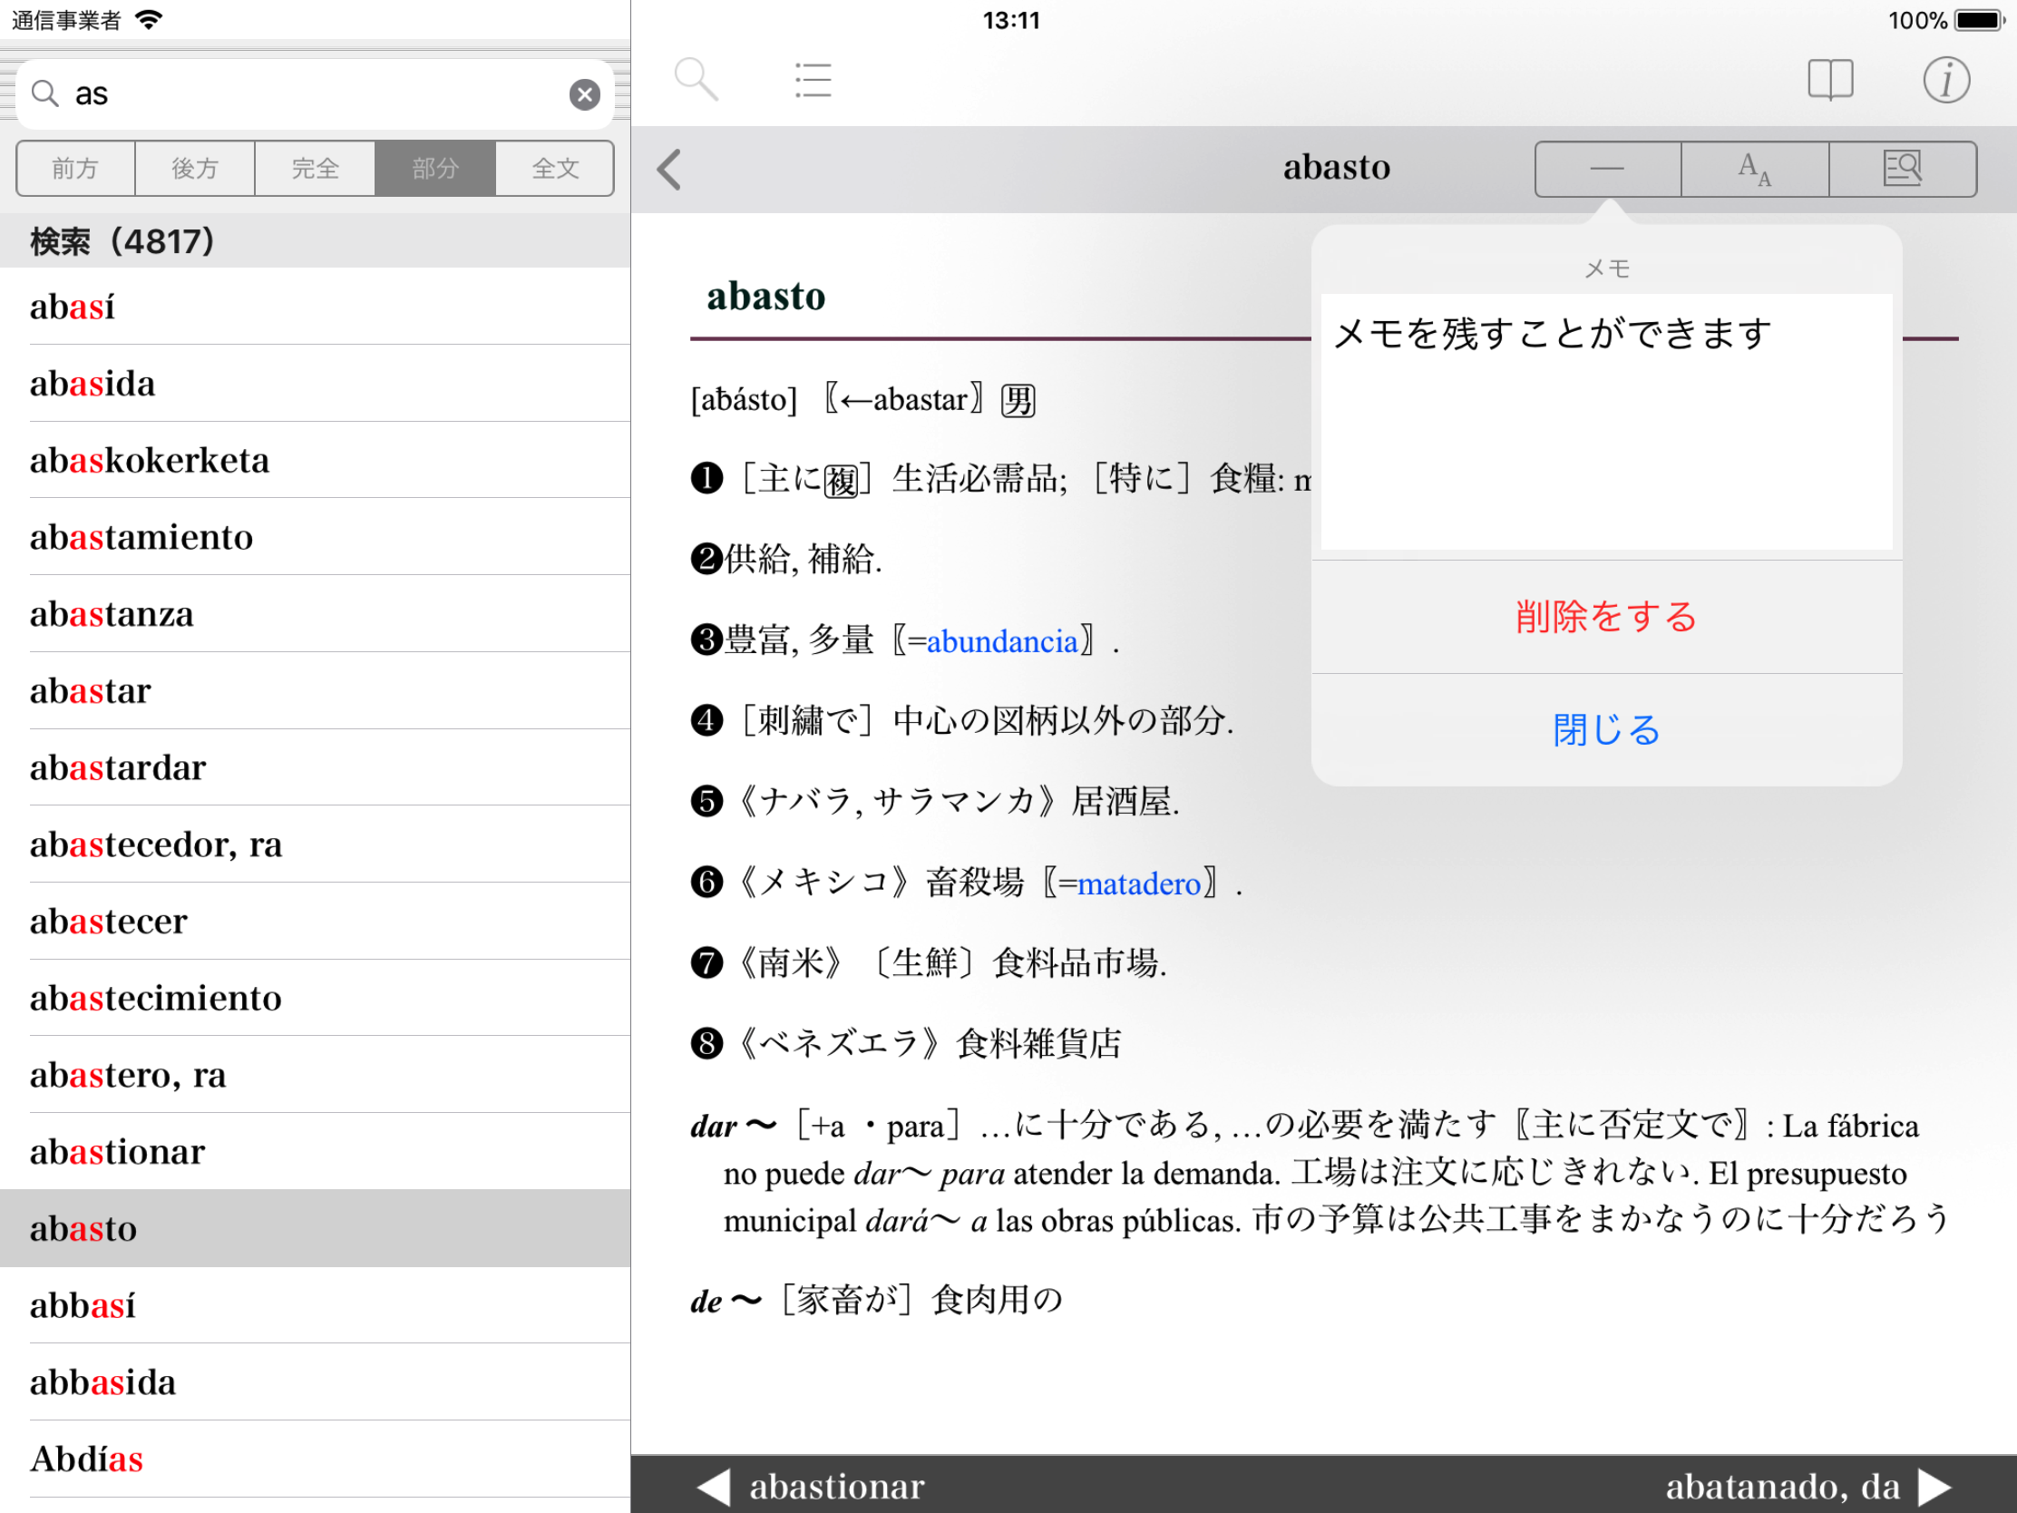Tap the memo text area
Screen dimensions: 2017x1513
coord(1606,423)
